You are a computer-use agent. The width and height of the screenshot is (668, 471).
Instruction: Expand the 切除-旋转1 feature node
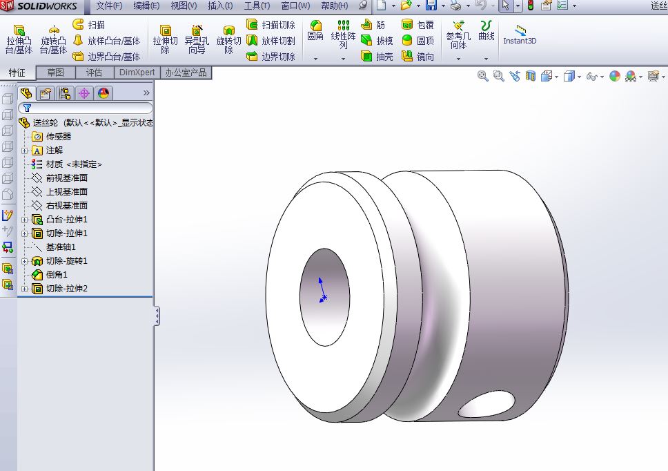24,261
